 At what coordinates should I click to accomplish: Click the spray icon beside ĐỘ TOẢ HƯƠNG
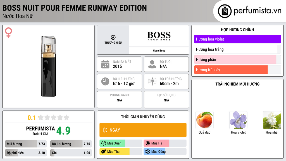tap(152, 81)
